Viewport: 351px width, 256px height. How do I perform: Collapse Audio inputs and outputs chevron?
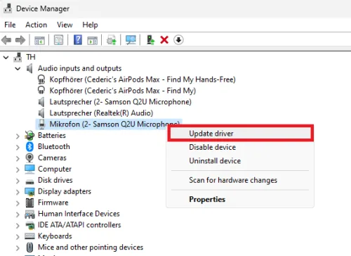pyautogui.click(x=18, y=69)
